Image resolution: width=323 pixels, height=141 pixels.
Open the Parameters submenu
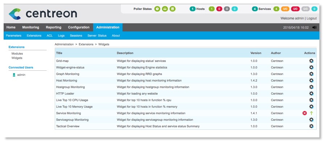point(14,36)
